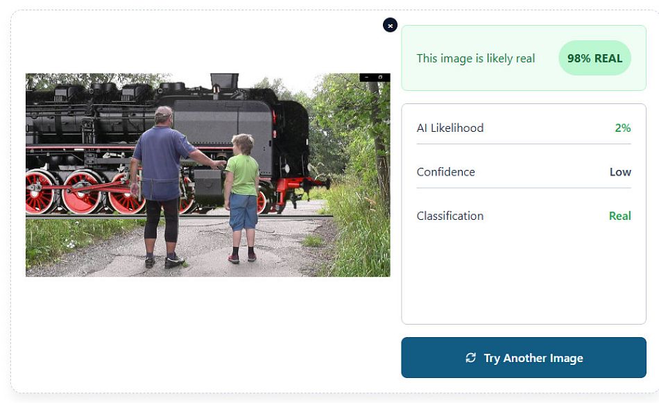
Task: Select the 2% AI likelihood value
Action: point(623,128)
